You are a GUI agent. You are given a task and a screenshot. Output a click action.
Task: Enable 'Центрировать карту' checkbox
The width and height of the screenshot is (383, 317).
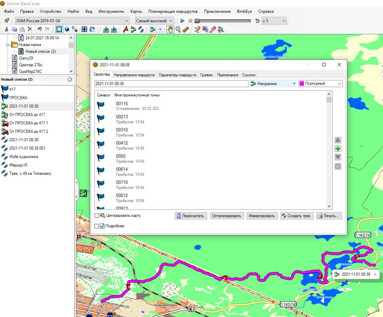(x=97, y=216)
